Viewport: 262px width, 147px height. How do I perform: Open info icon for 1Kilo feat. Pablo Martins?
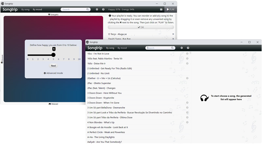click(x=187, y=58)
